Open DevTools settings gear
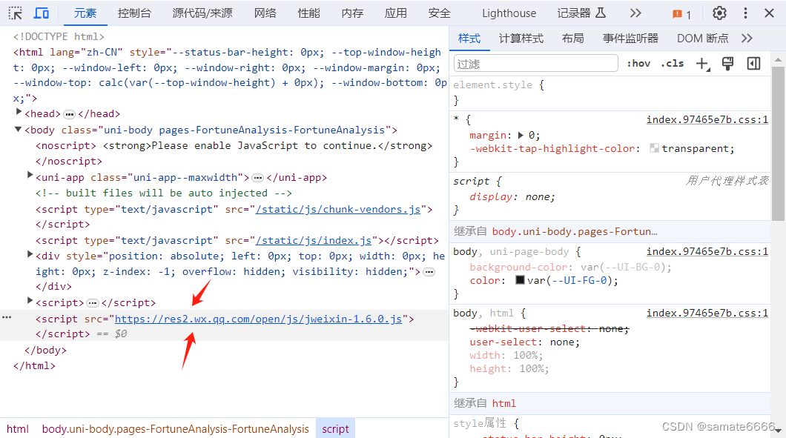This screenshot has width=786, height=438. pos(718,13)
